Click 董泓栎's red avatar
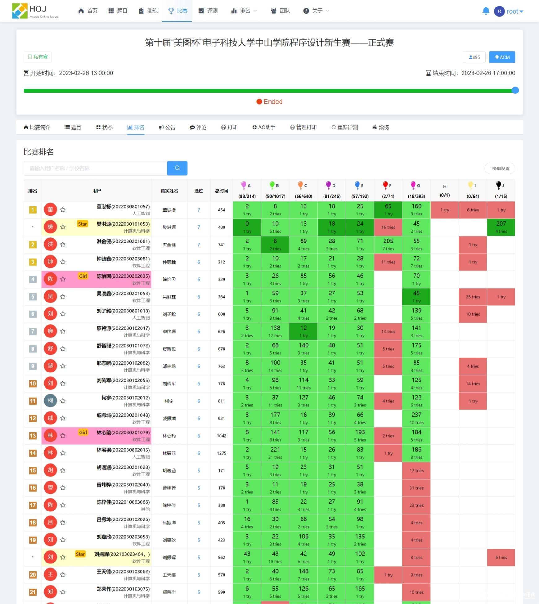Image resolution: width=539 pixels, height=604 pixels. point(50,210)
